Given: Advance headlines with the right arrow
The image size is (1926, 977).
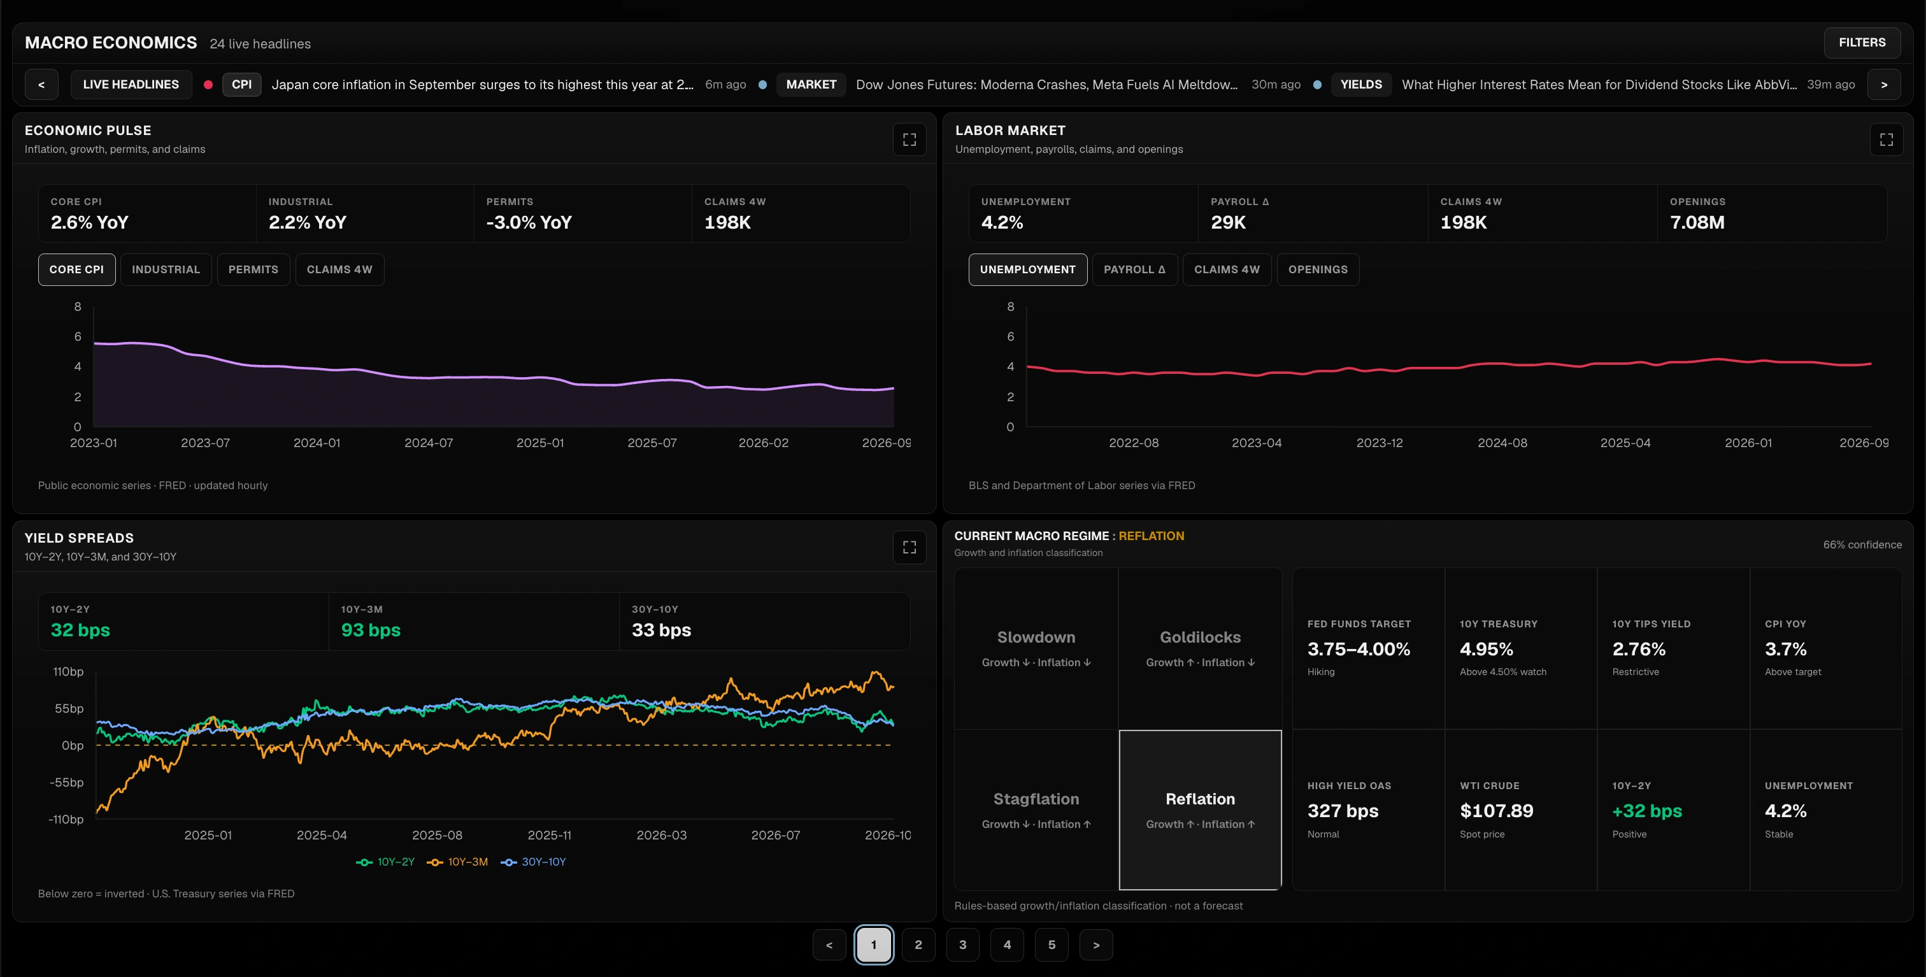Looking at the screenshot, I should [1883, 85].
